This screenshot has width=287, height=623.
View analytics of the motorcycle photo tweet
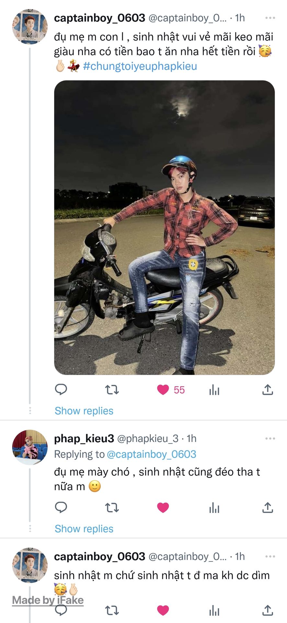tap(214, 390)
